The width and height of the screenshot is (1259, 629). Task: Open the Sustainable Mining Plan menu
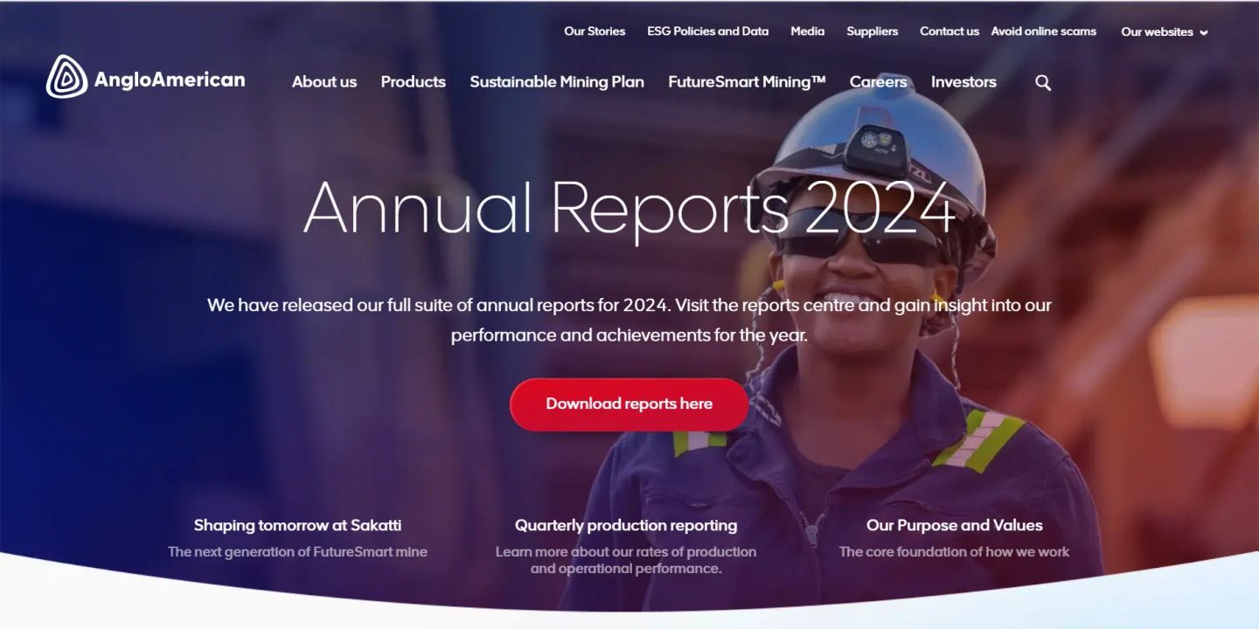tap(557, 81)
